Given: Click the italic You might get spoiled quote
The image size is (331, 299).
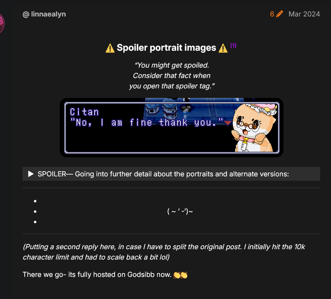Looking at the screenshot, I should (x=172, y=75).
